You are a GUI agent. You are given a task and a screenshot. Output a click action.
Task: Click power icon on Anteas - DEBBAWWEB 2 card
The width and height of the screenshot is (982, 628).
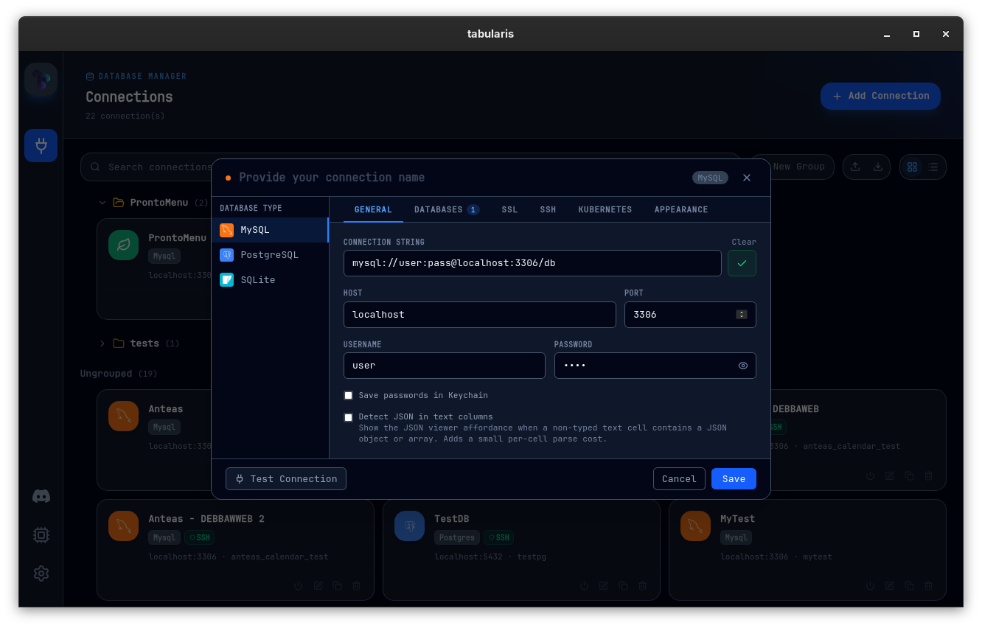click(x=299, y=586)
